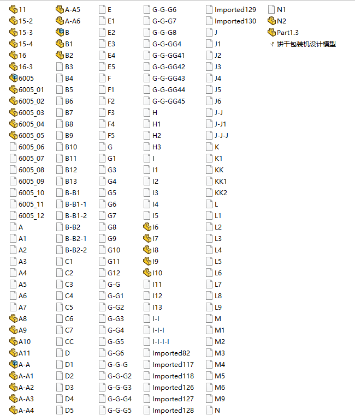Click the file name B13
This screenshot has height=416, width=355.
point(71,182)
